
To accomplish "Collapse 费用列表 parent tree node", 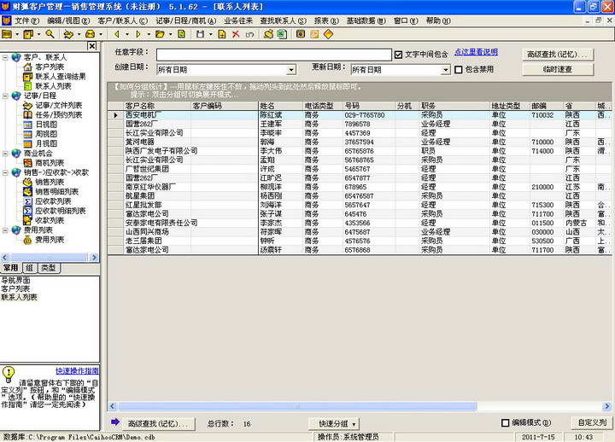I will pos(5,230).
